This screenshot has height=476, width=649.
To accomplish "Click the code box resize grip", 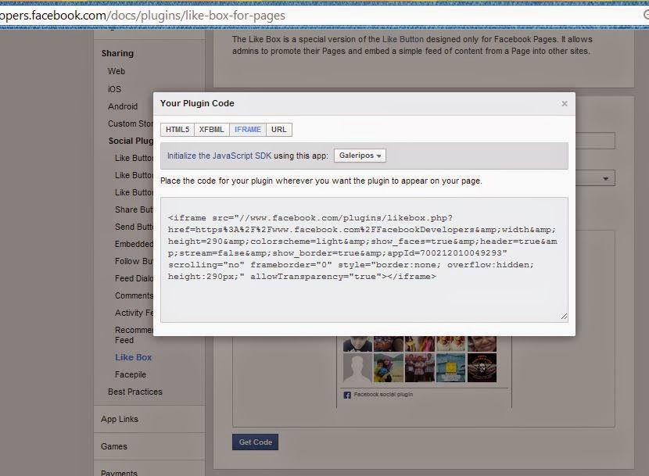I will (564, 317).
